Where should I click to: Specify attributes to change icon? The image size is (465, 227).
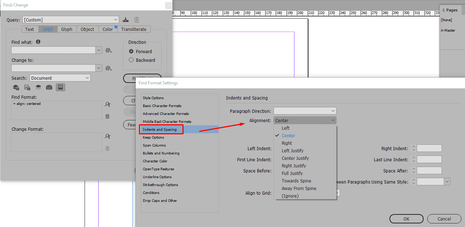pos(107,136)
